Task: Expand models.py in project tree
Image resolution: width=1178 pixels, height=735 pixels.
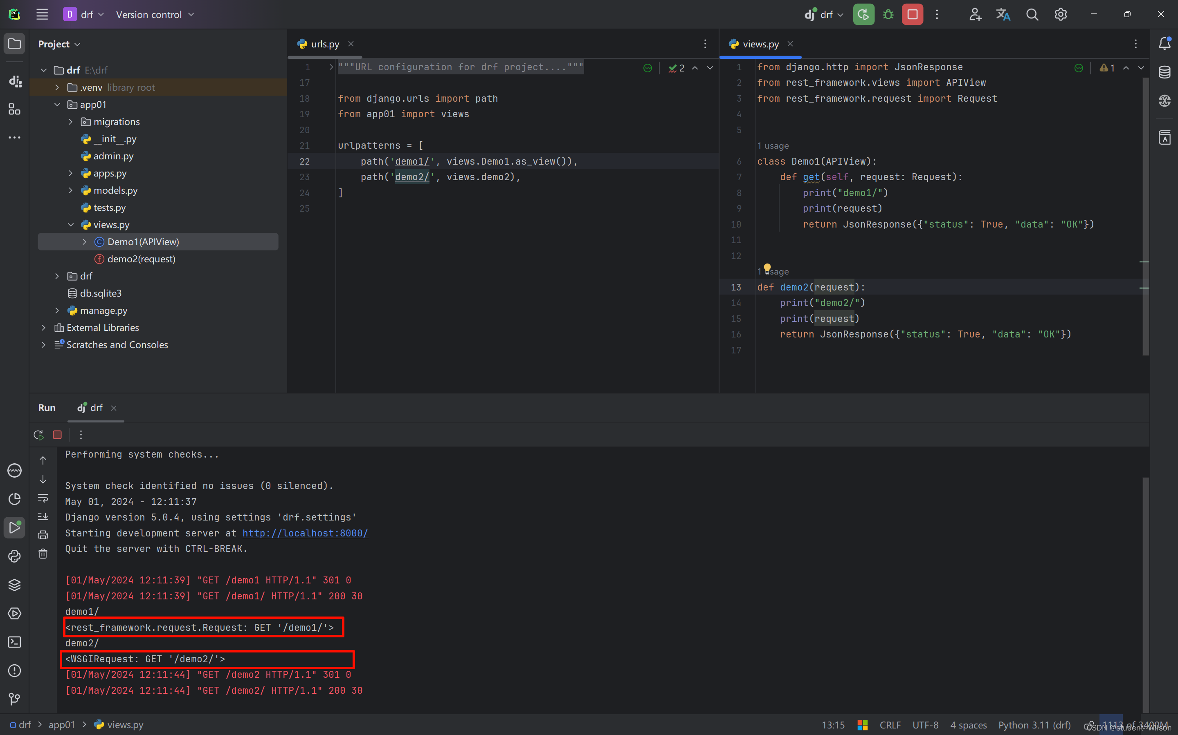Action: (x=70, y=190)
